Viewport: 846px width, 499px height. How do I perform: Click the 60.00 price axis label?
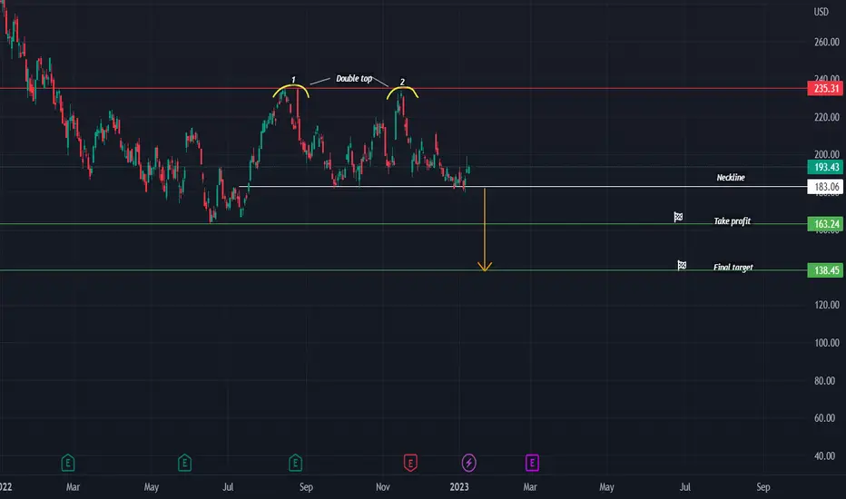pos(824,418)
